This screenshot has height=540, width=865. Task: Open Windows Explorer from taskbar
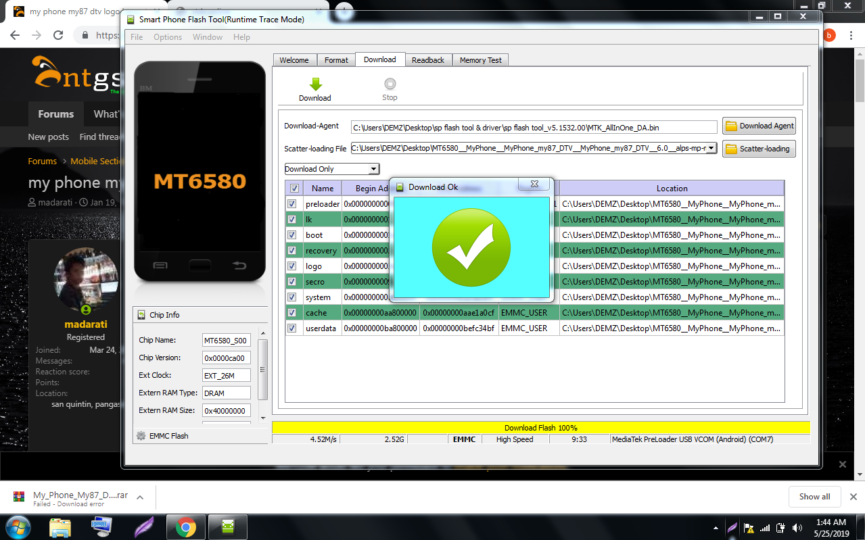point(60,526)
